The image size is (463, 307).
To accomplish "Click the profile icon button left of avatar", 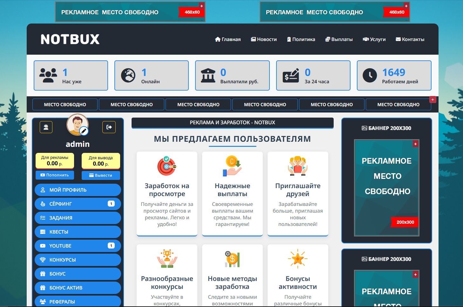I will tap(46, 127).
